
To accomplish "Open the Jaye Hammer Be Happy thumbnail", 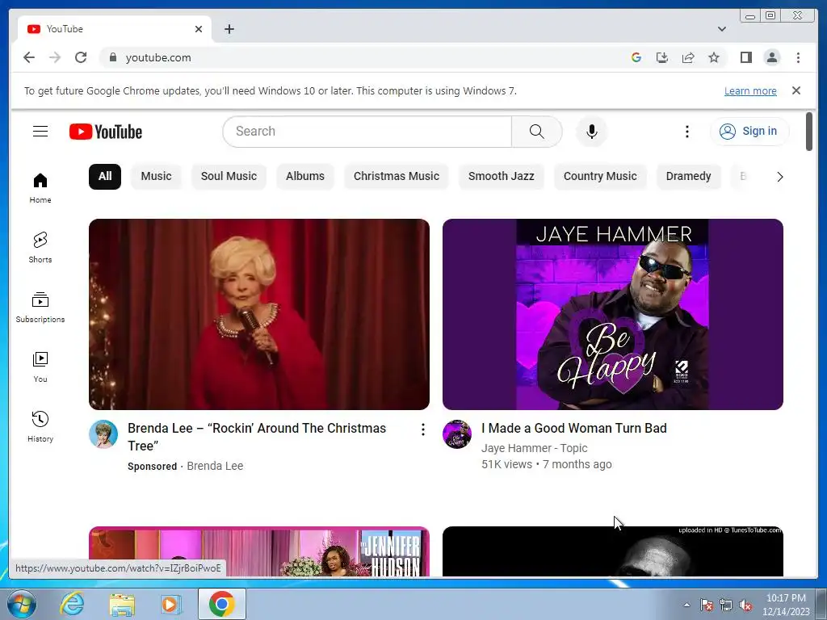I will [x=613, y=314].
